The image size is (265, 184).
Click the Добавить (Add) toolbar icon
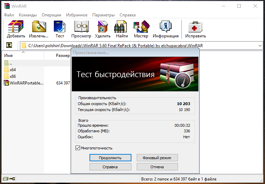pos(16,27)
